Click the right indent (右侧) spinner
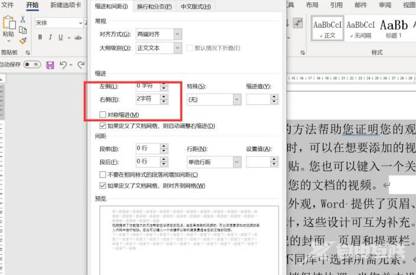Viewport: 416px width, 275px height. tap(164, 100)
